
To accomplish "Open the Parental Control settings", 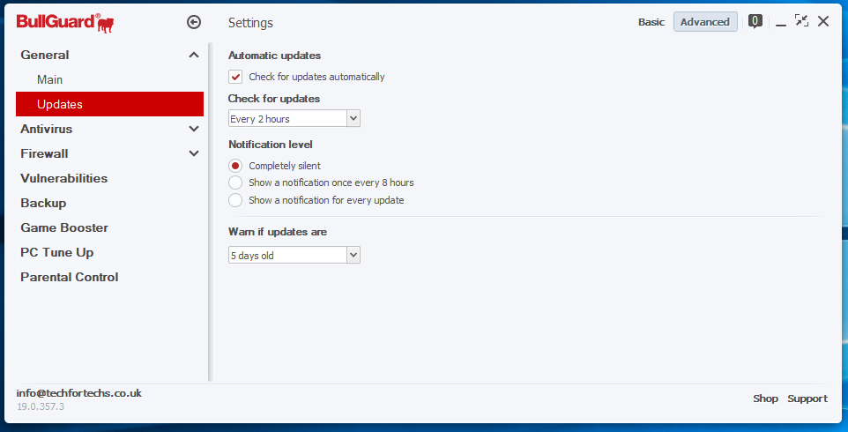I will (x=70, y=278).
